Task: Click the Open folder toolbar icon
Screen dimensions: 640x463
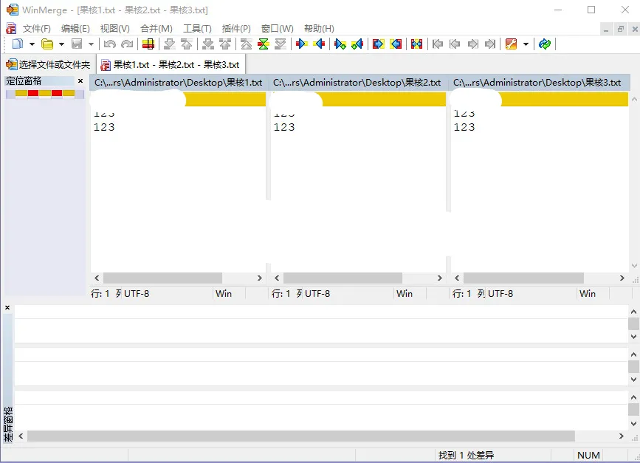Action: click(x=47, y=44)
